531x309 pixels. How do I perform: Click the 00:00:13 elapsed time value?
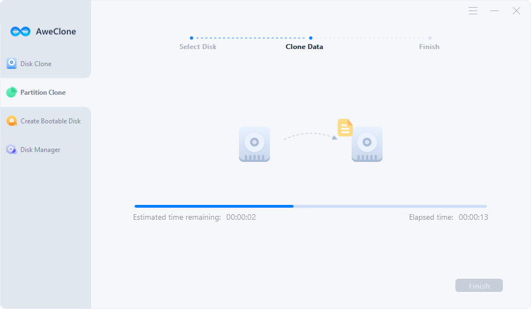point(474,217)
